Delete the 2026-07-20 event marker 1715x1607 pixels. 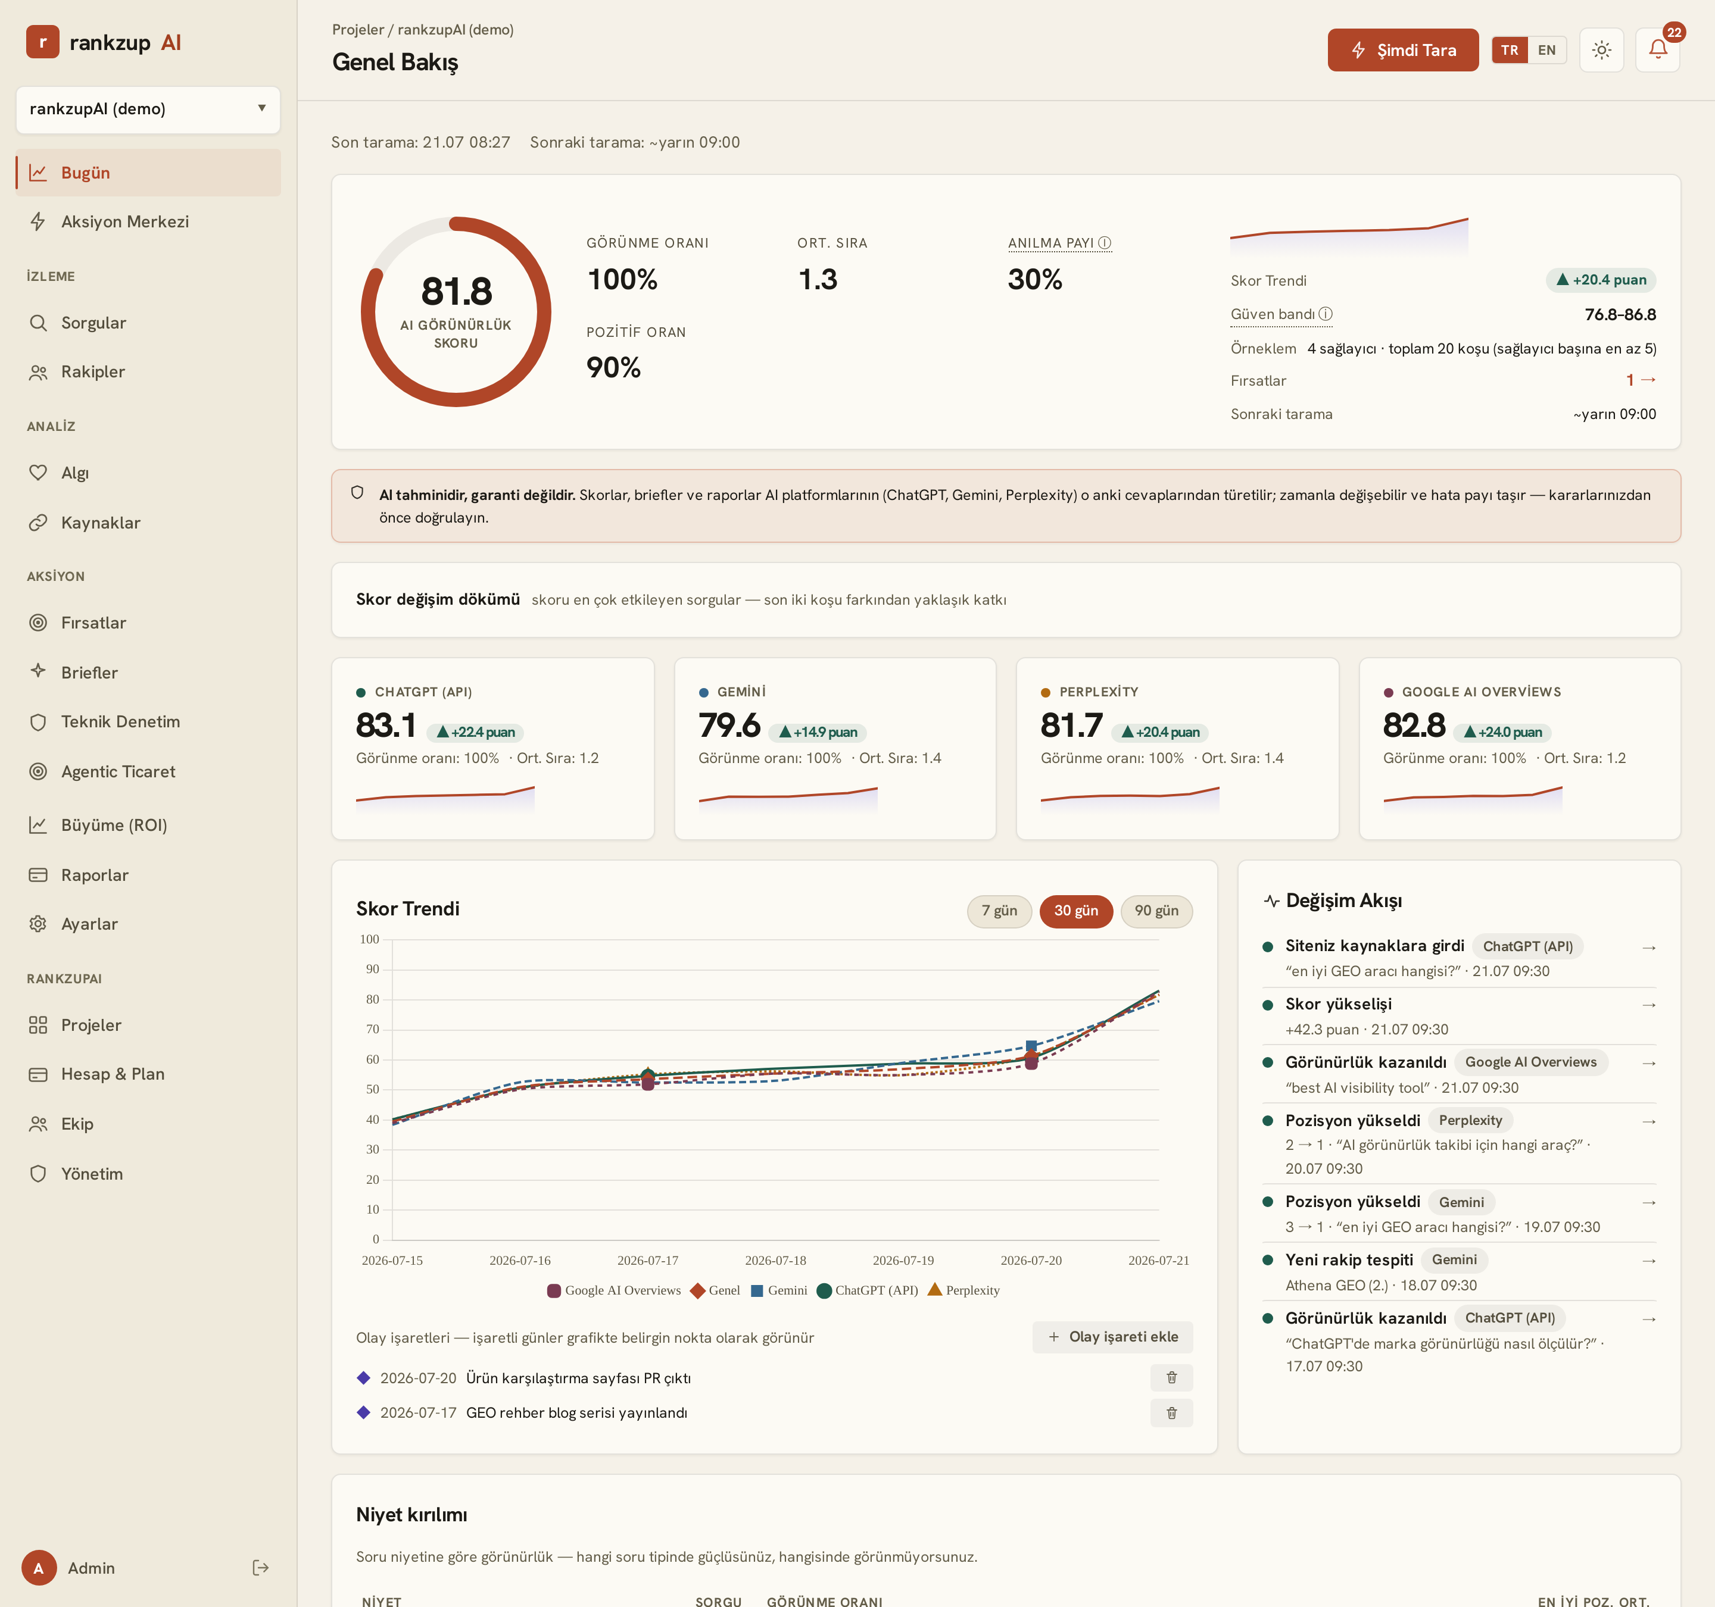[1171, 1378]
